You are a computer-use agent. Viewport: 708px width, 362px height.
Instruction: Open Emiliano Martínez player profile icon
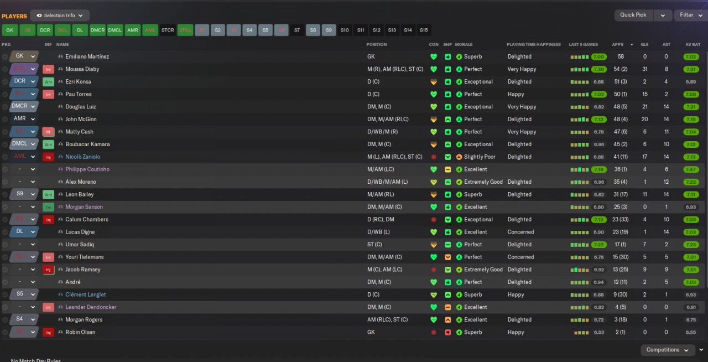point(60,56)
